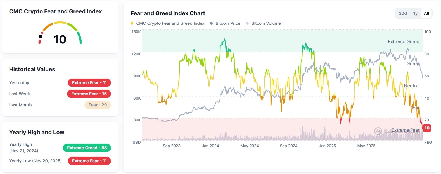441x174 pixels.
Task: Click the Fear and Greed Index Chart heading
Action: tap(168, 13)
